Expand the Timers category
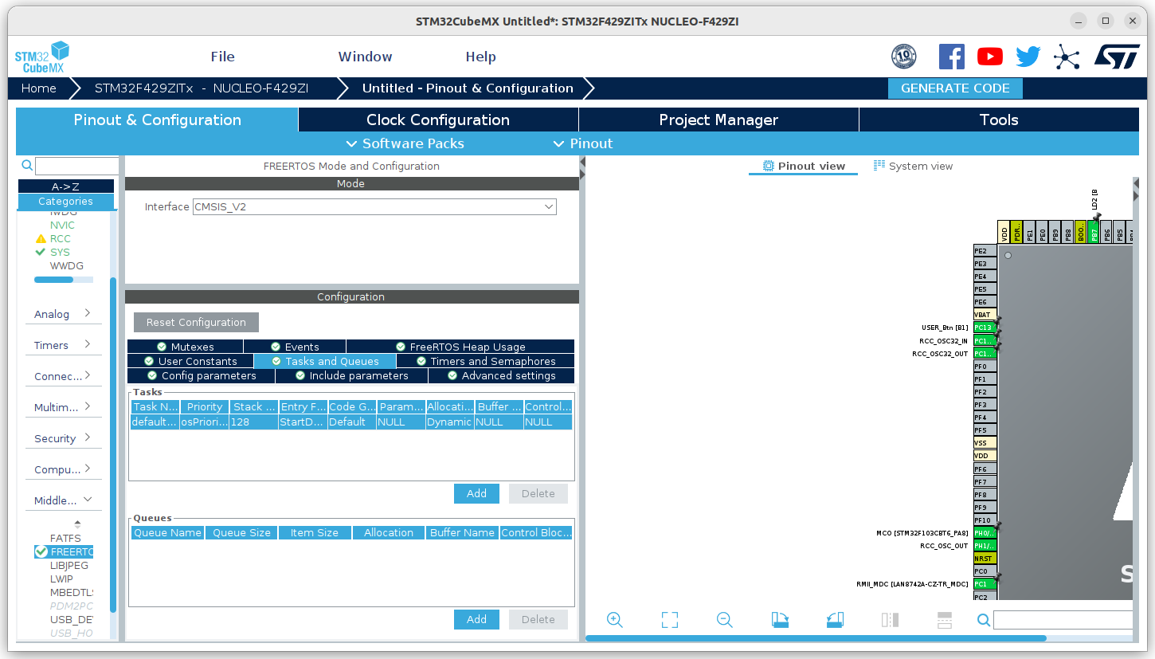Screen dimensions: 1155x659 point(63,345)
